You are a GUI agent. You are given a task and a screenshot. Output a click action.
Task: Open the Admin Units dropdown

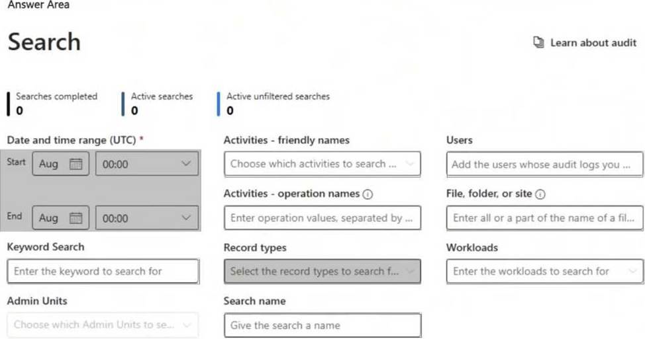click(x=103, y=325)
